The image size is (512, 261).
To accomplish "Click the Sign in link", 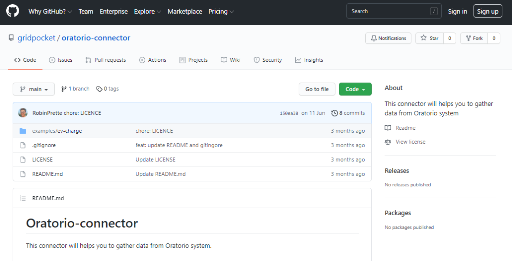I will (457, 12).
